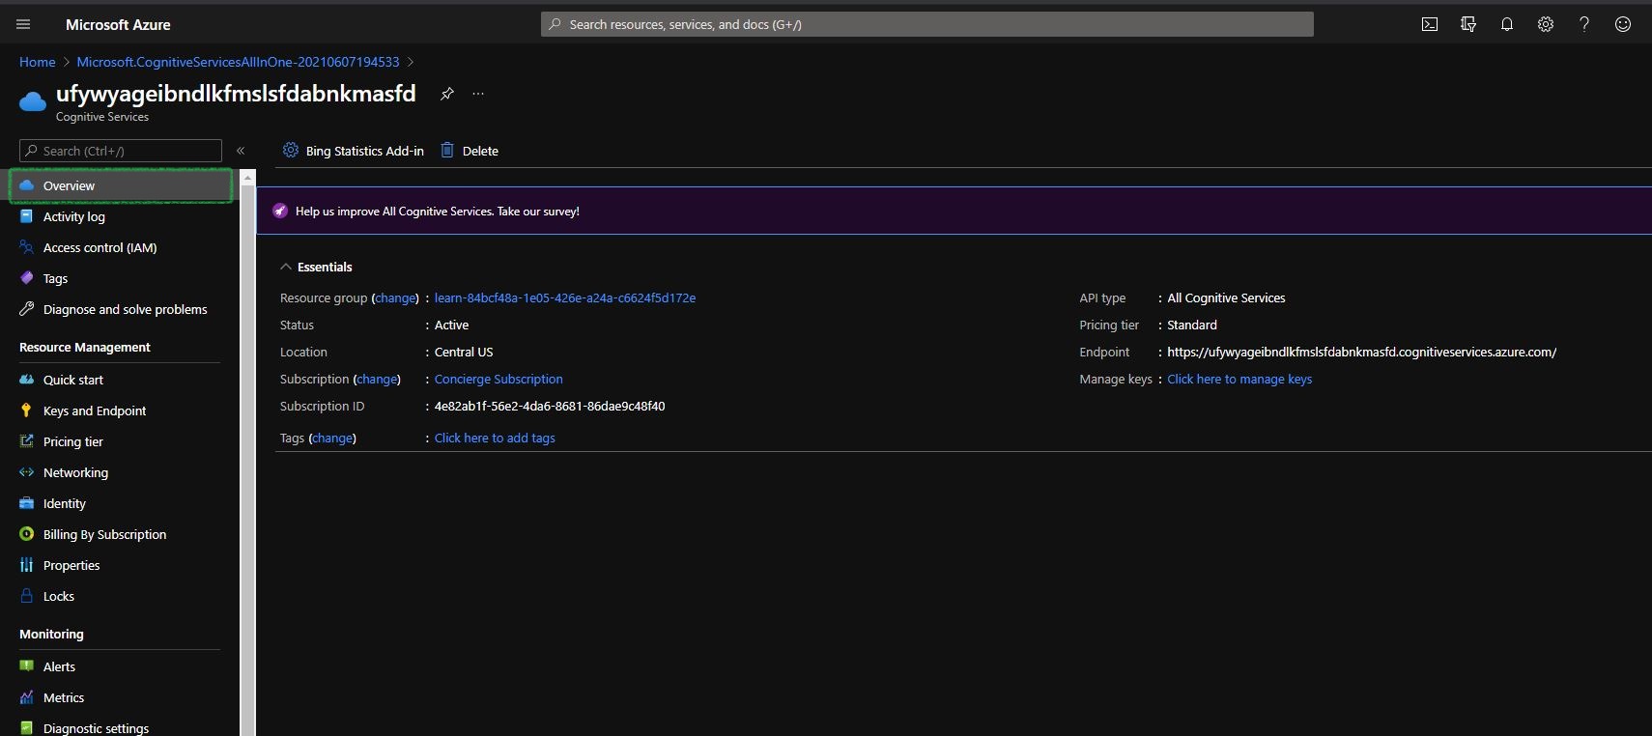
Task: Collapse the left sidebar menu
Action: (241, 151)
